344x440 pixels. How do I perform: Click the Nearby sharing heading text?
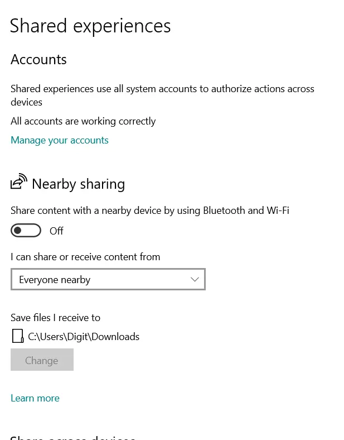[x=78, y=184]
